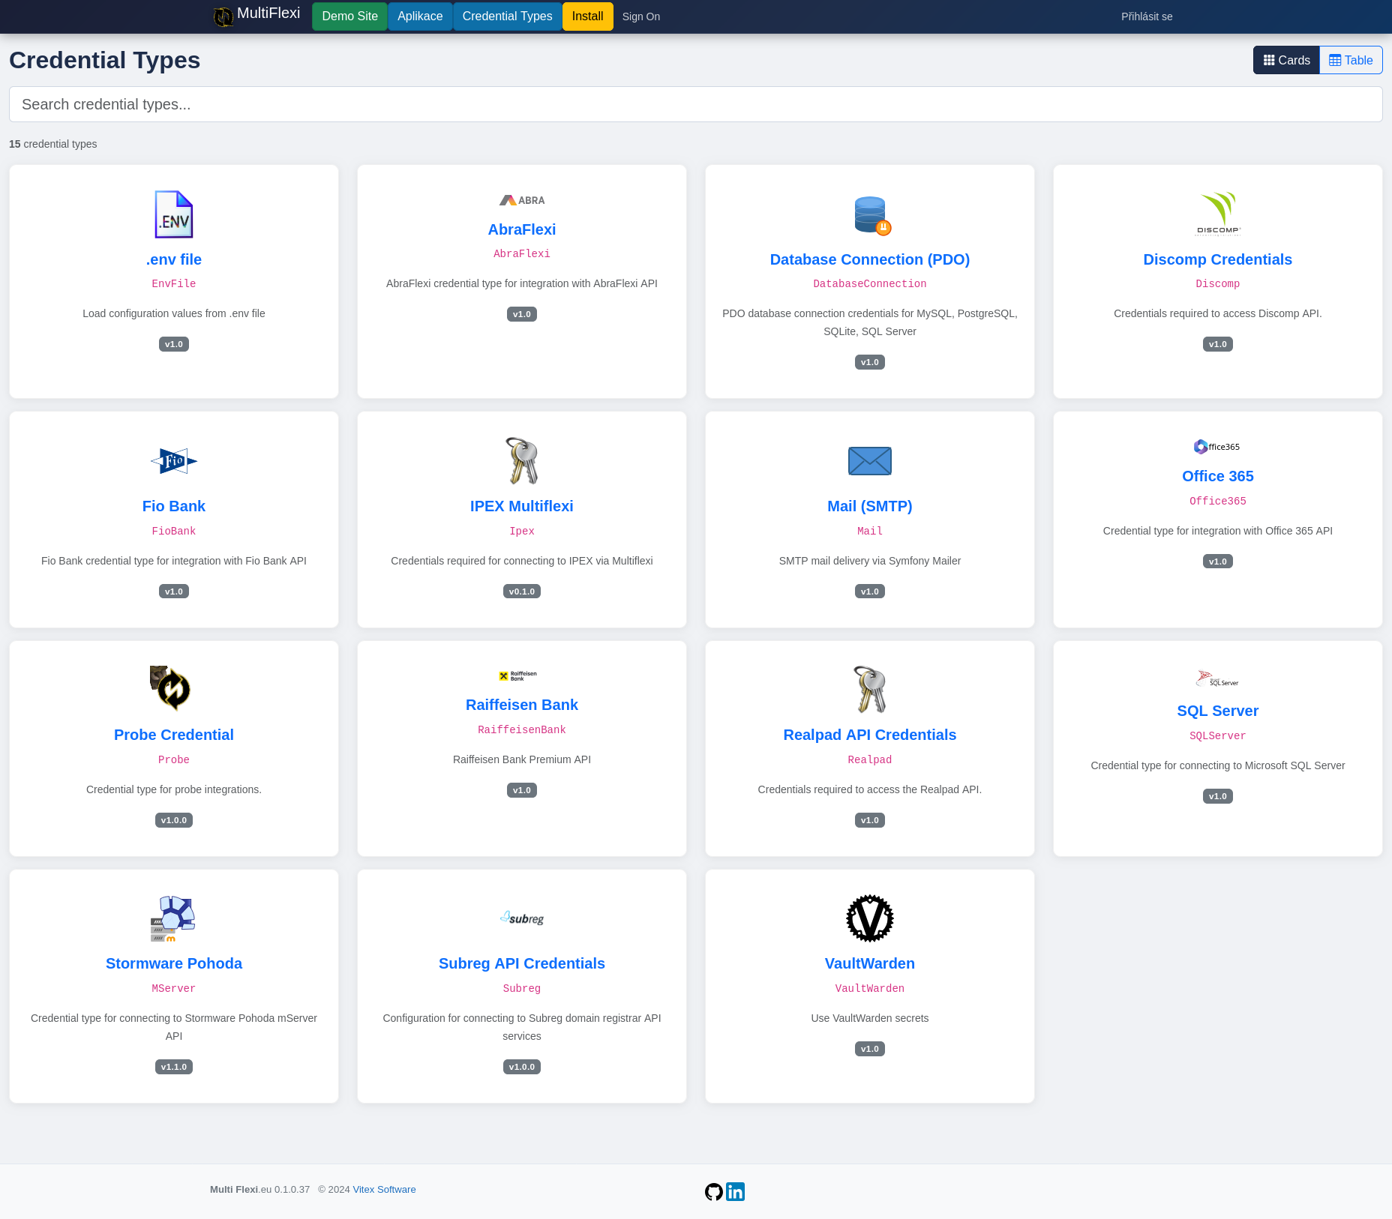Screen dimensions: 1392x1219
Task: Follow the Vitex Software footer link
Action: (384, 1190)
